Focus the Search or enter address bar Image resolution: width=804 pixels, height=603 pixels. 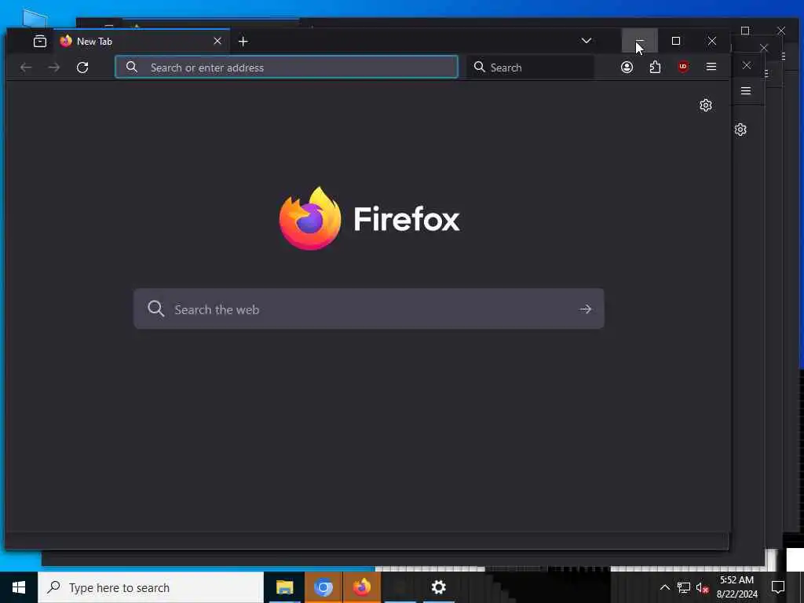click(287, 68)
